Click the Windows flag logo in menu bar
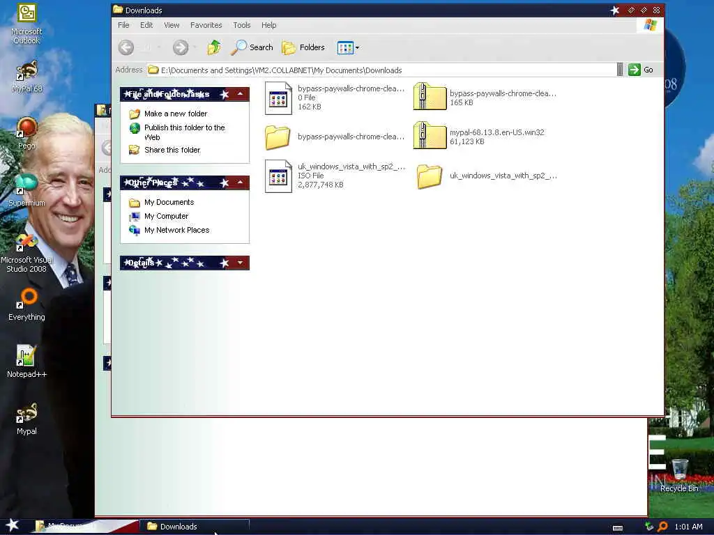This screenshot has width=714, height=535. (x=651, y=24)
